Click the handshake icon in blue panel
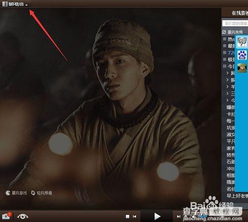This screenshot has height=222, width=248. (242, 68)
